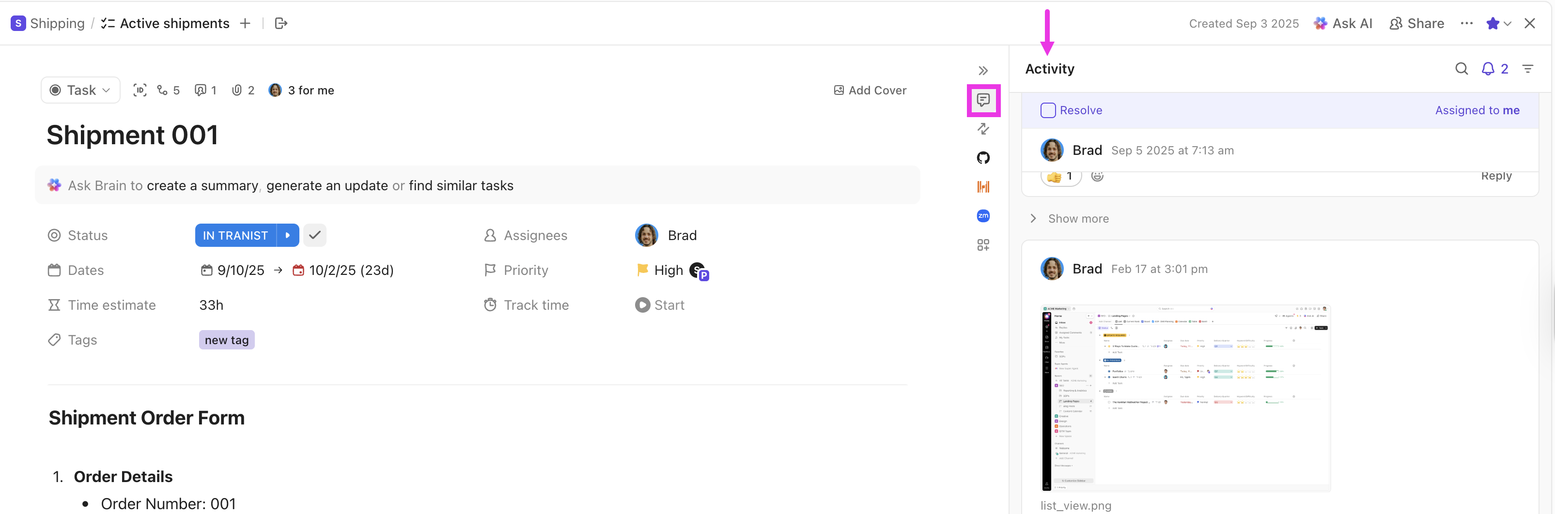This screenshot has width=1555, height=514.
Task: Click Shipping in the breadcrumb
Action: pyautogui.click(x=57, y=23)
